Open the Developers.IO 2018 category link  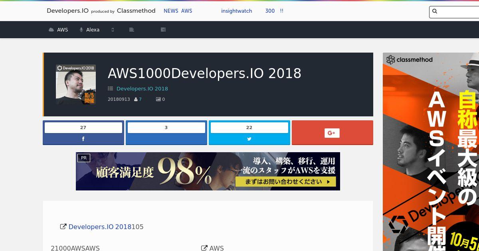(142, 88)
